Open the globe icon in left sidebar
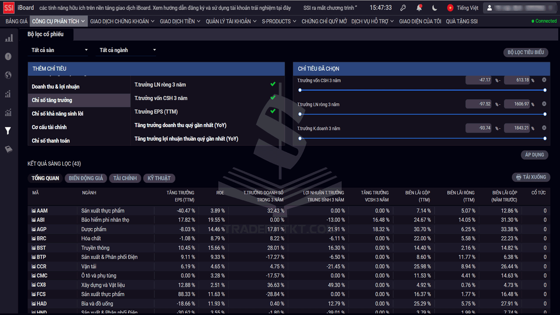The width and height of the screenshot is (560, 315). tap(8, 75)
